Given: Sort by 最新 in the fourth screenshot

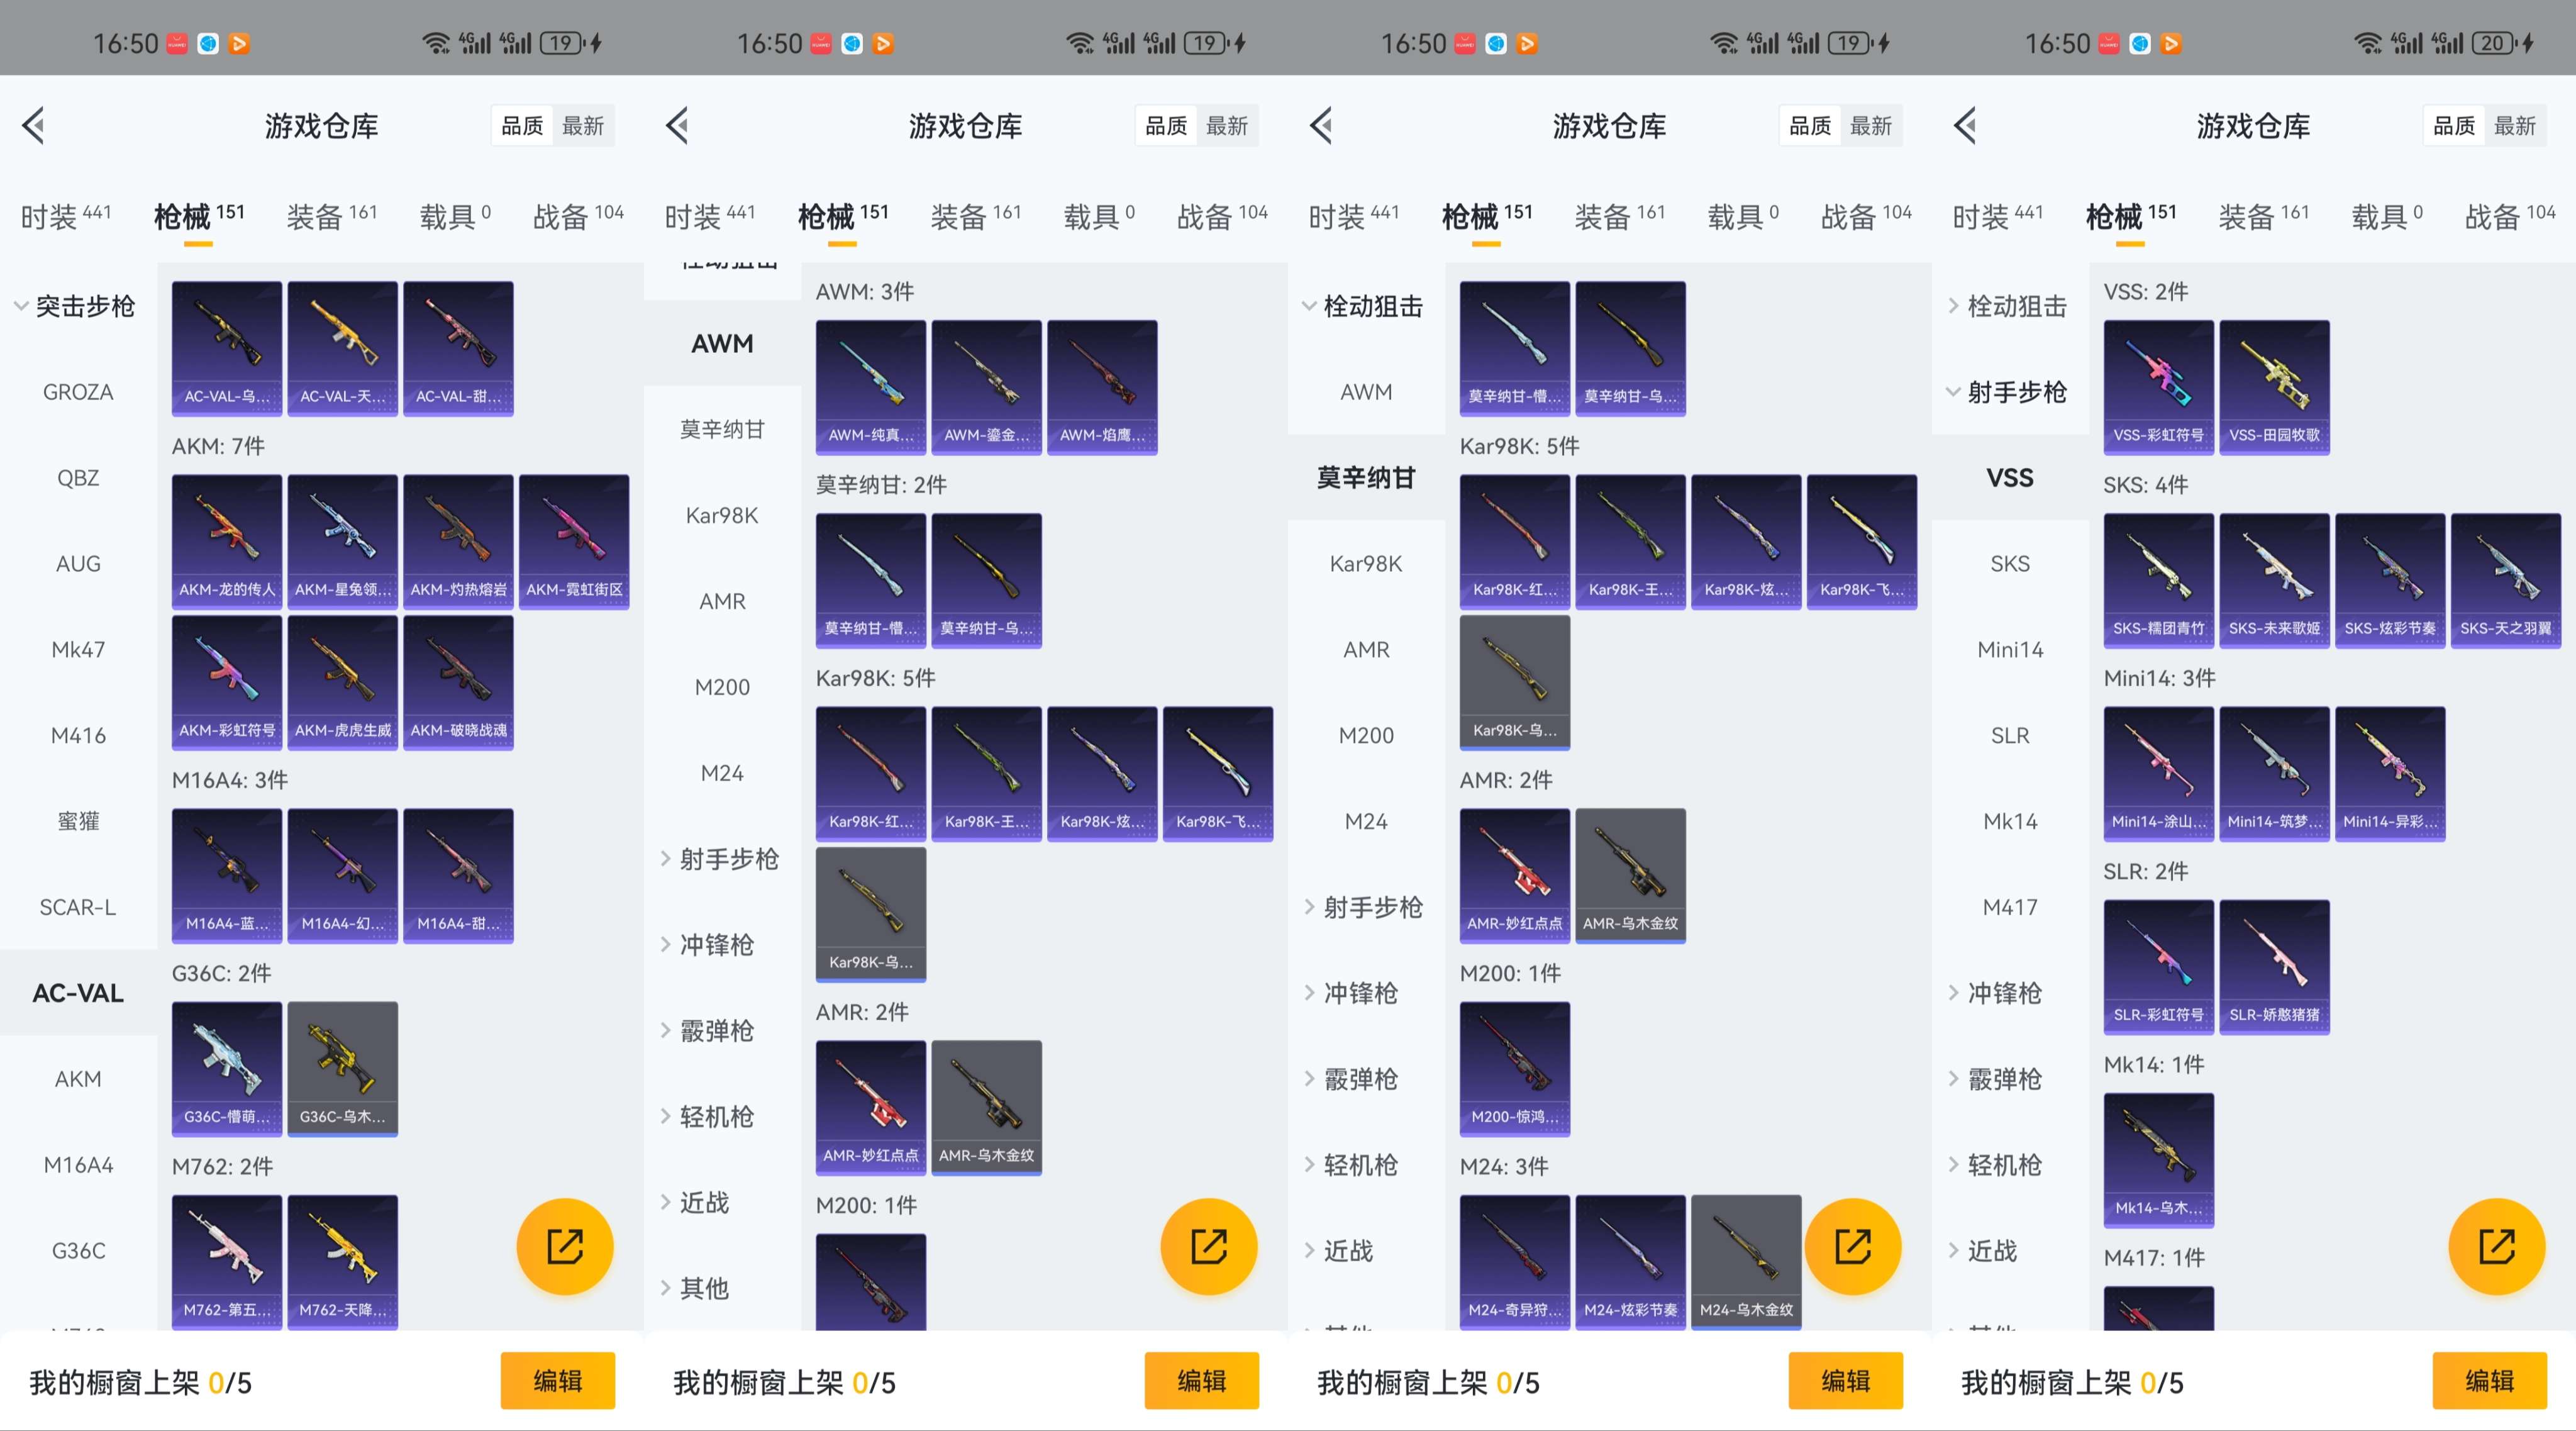Looking at the screenshot, I should coord(2515,126).
